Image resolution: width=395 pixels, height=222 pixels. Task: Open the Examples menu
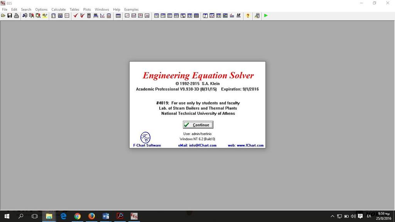click(131, 9)
